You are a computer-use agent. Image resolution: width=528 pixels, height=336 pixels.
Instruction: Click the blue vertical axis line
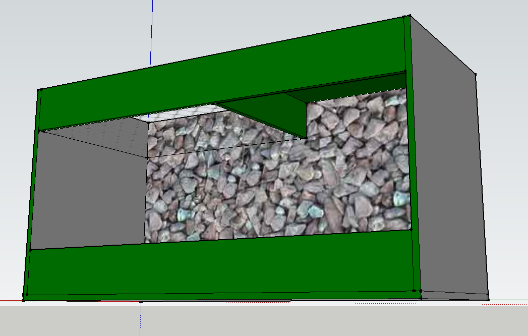point(152,30)
